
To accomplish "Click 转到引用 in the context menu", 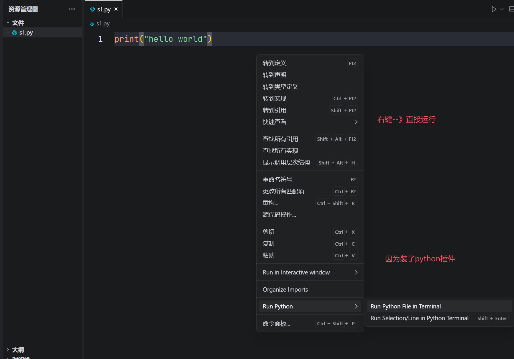I will click(310, 110).
